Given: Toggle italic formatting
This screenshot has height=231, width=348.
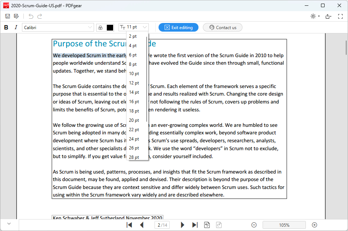Looking at the screenshot, I should pyautogui.click(x=15, y=27).
